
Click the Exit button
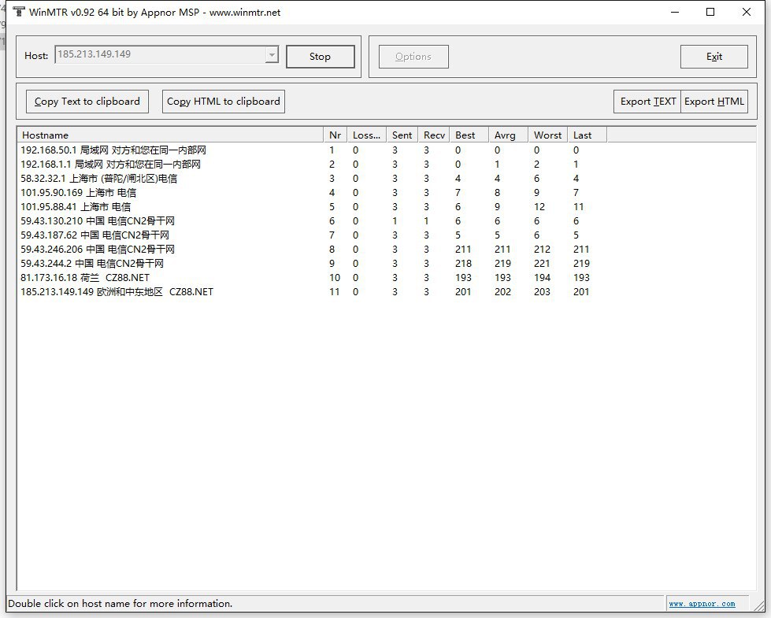click(x=714, y=57)
